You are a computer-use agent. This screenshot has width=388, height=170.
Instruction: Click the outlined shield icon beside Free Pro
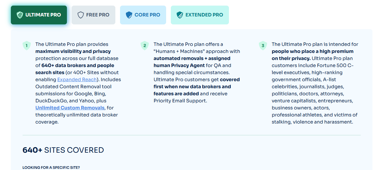click(81, 15)
